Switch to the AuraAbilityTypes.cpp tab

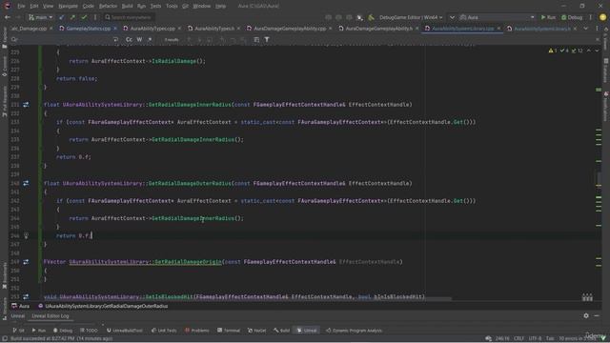coord(152,29)
